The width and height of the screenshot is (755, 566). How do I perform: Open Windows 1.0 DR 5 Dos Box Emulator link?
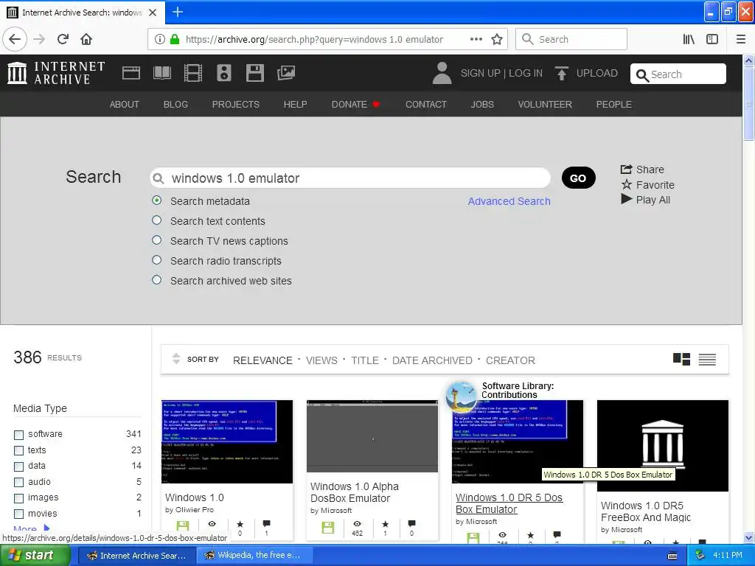click(x=509, y=503)
